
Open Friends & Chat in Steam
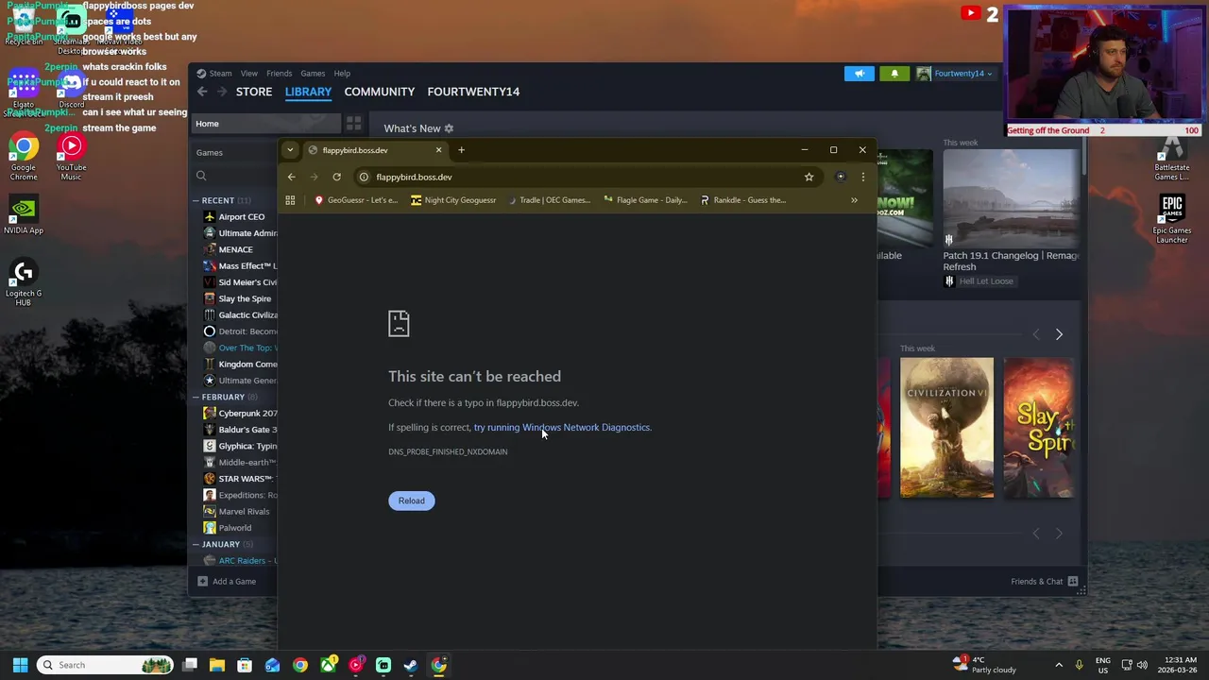(1044, 582)
